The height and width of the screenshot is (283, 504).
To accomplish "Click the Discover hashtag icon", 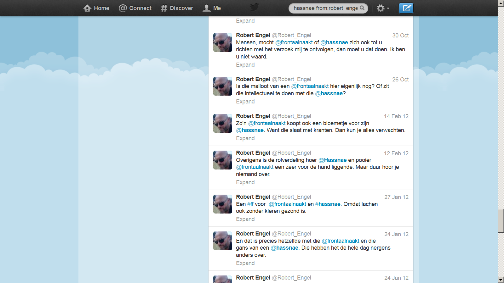I will (164, 8).
